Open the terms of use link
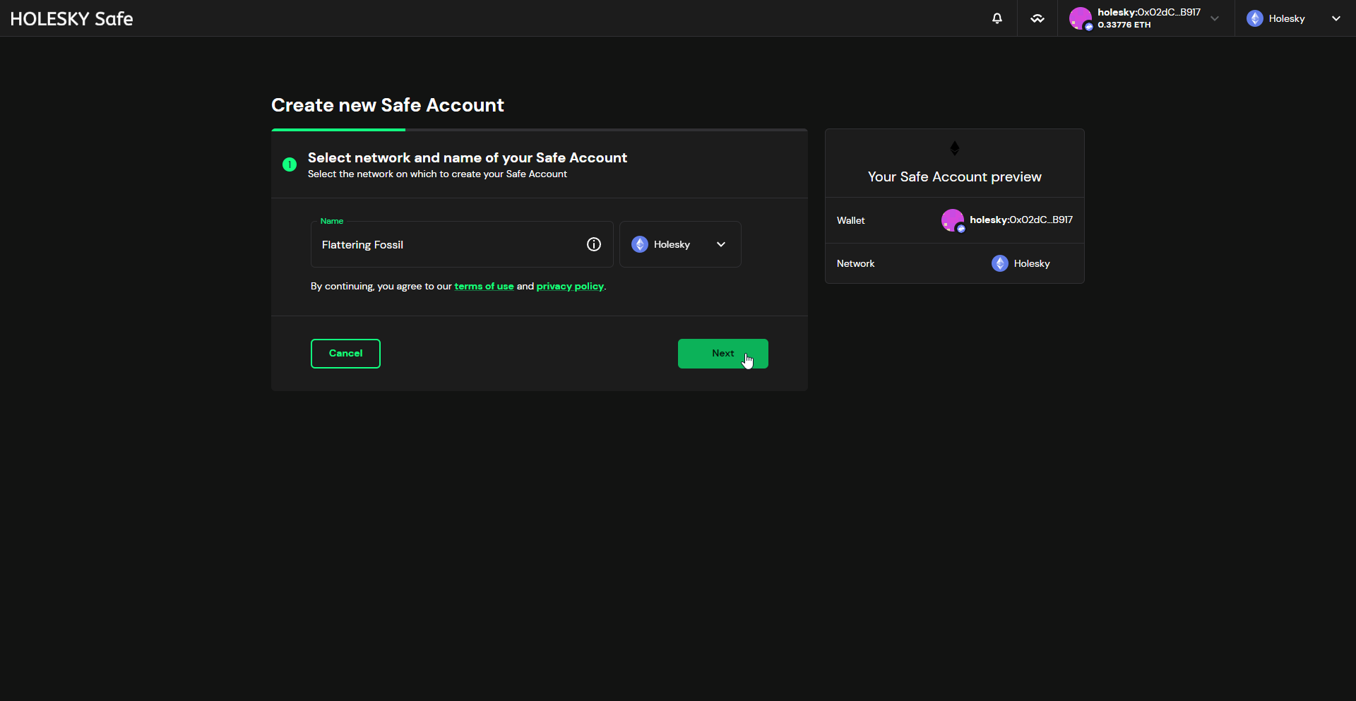Viewport: 1356px width, 701px height. point(484,286)
